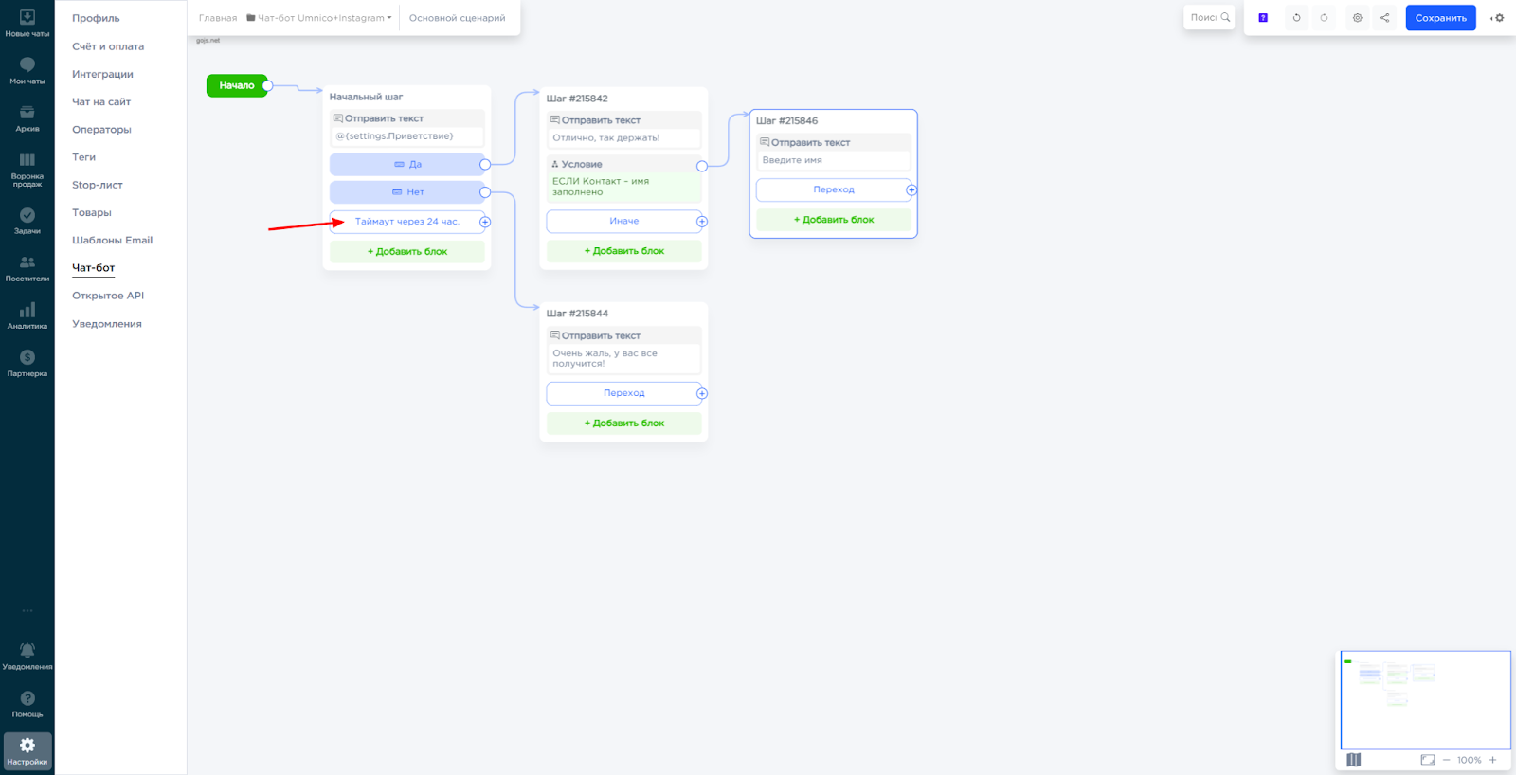Click Добавить блок in Шаг #215844
This screenshot has width=1516, height=775.
pyautogui.click(x=623, y=424)
